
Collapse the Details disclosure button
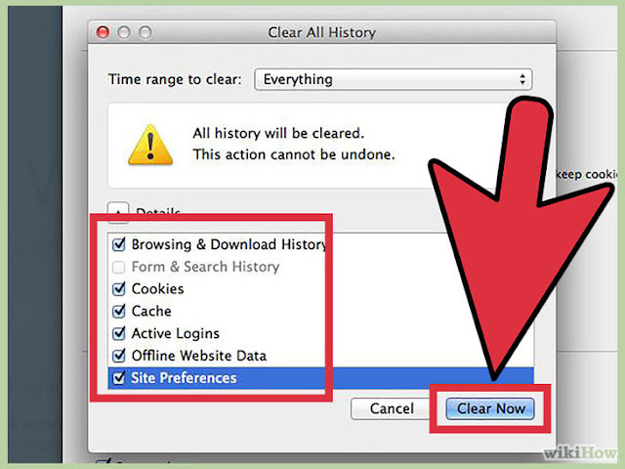click(118, 211)
